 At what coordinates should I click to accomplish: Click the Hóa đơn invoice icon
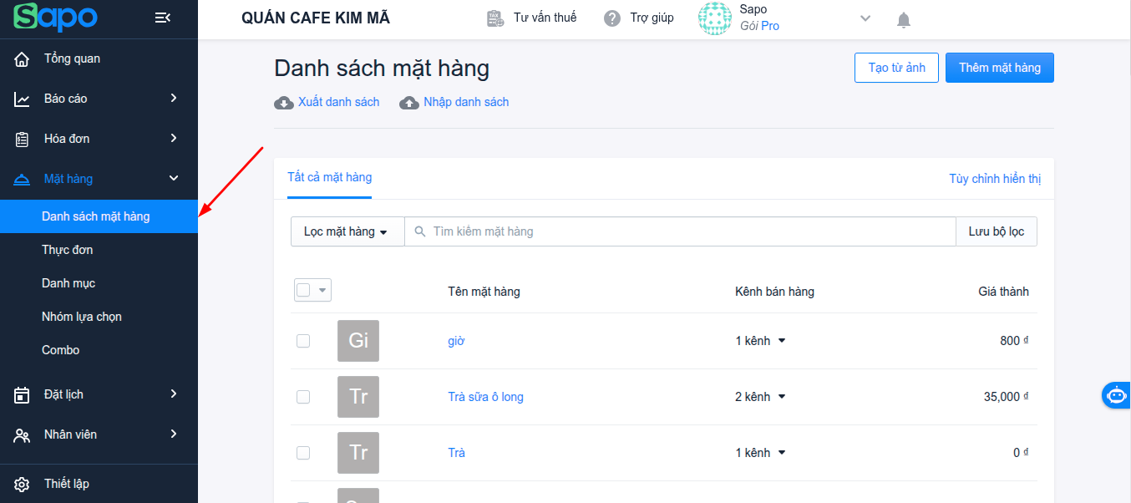coord(23,139)
